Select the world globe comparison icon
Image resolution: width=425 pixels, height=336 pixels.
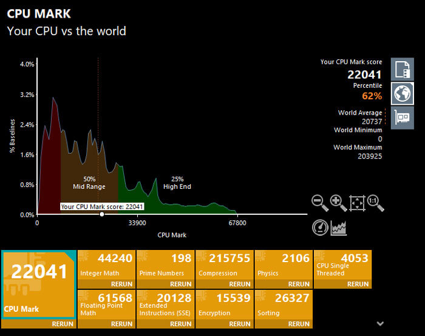(x=402, y=93)
